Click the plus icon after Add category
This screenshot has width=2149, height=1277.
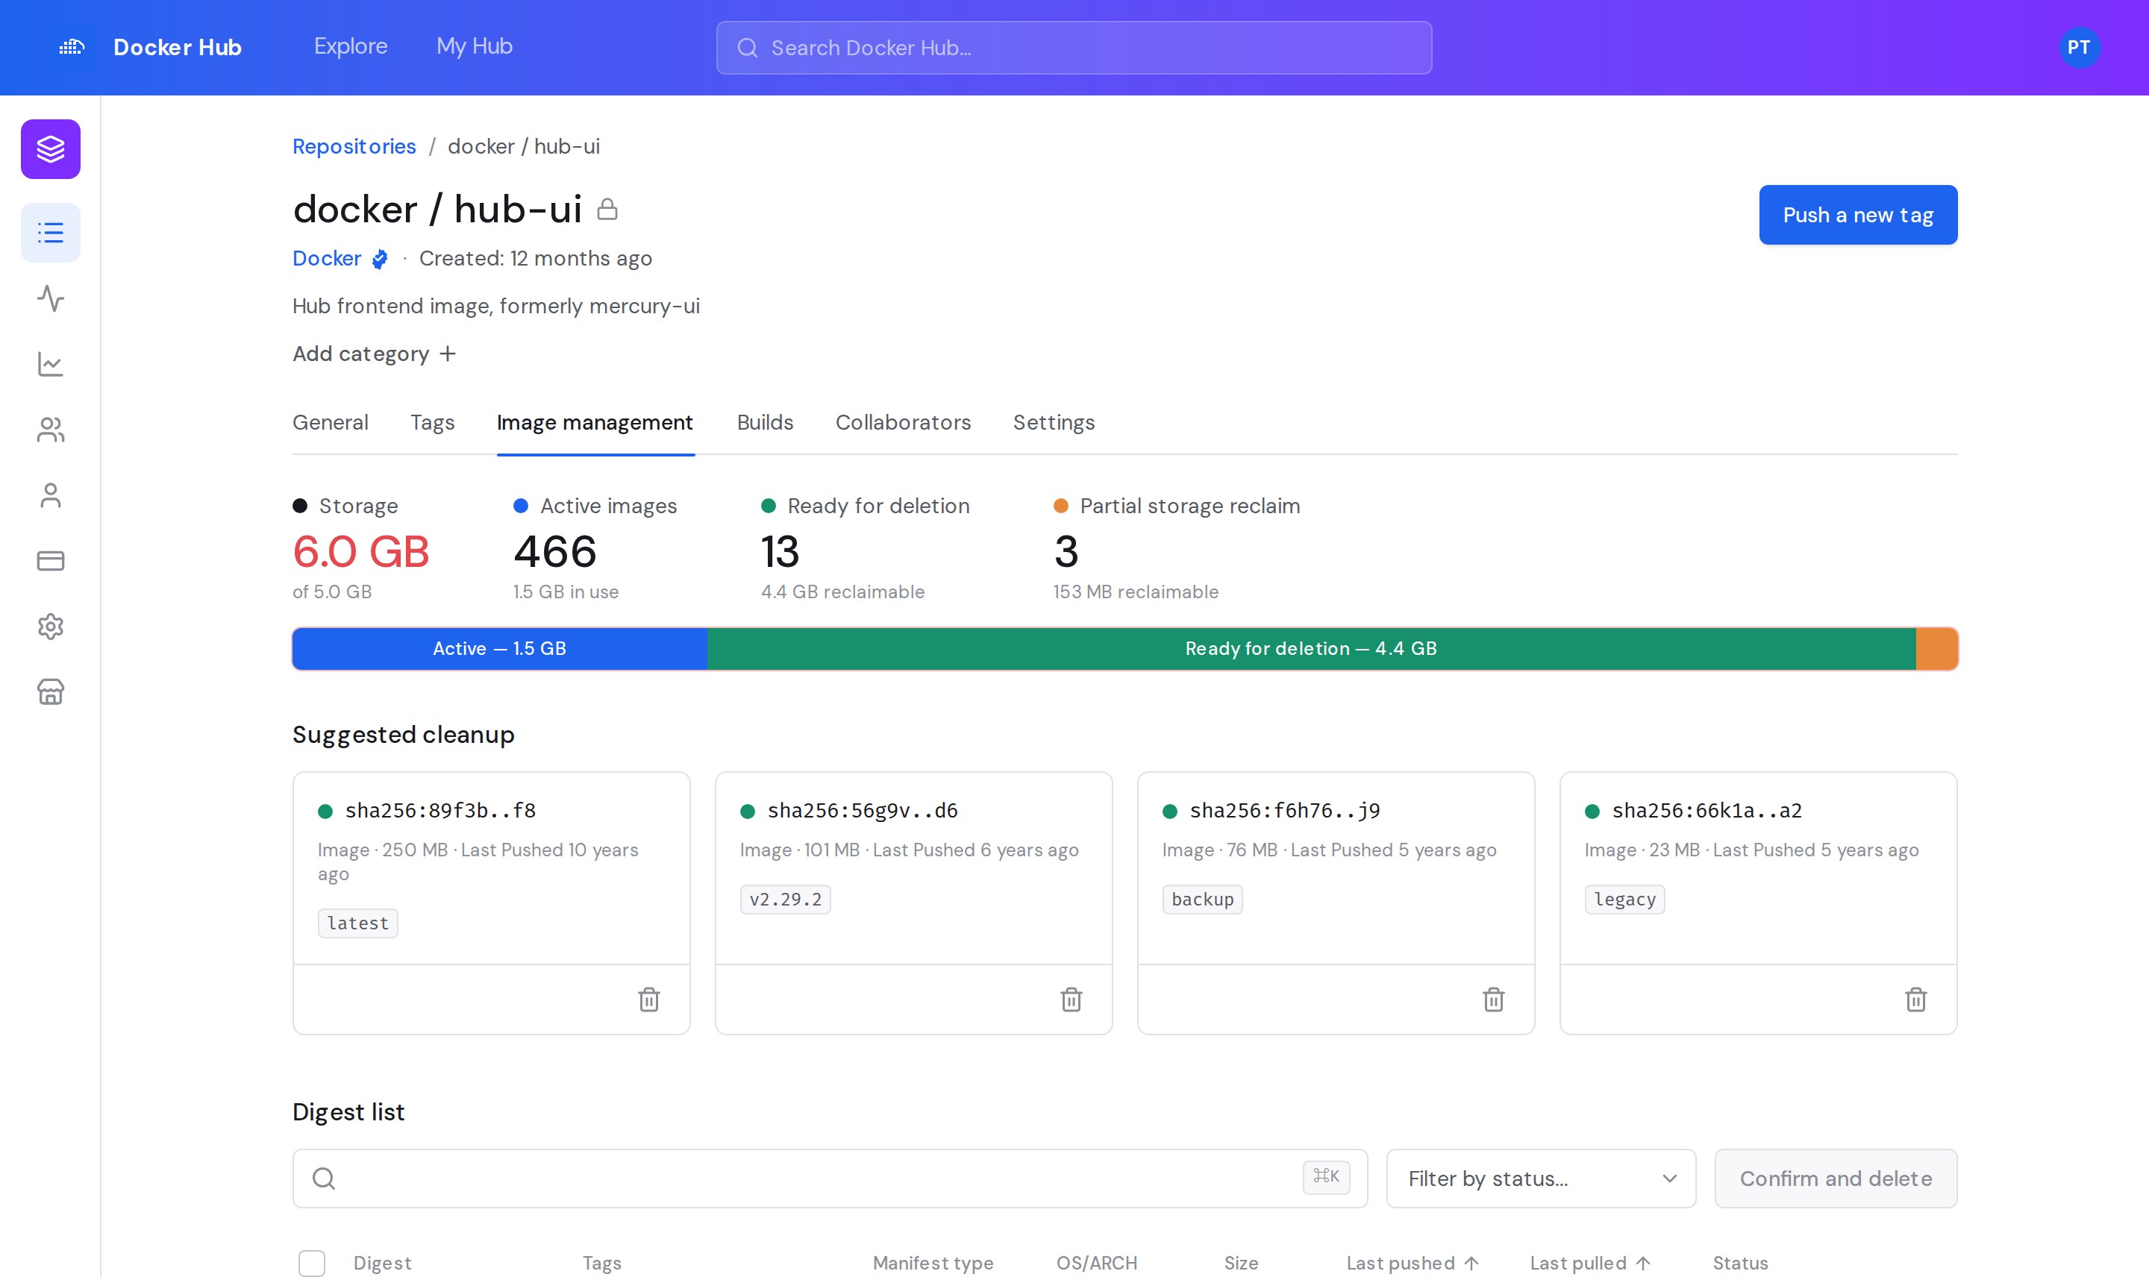coord(448,354)
